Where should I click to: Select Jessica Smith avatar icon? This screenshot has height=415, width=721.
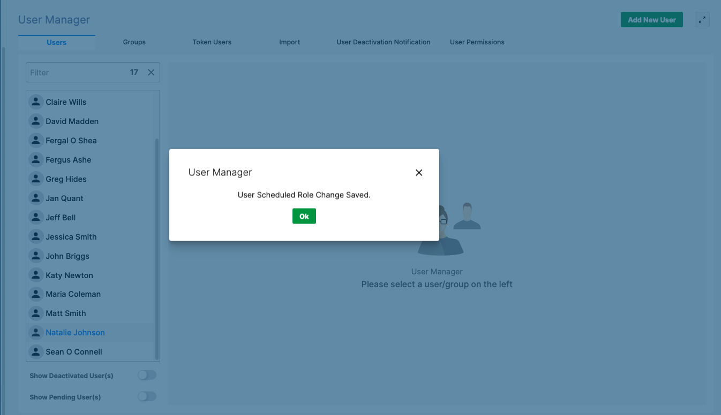36,236
